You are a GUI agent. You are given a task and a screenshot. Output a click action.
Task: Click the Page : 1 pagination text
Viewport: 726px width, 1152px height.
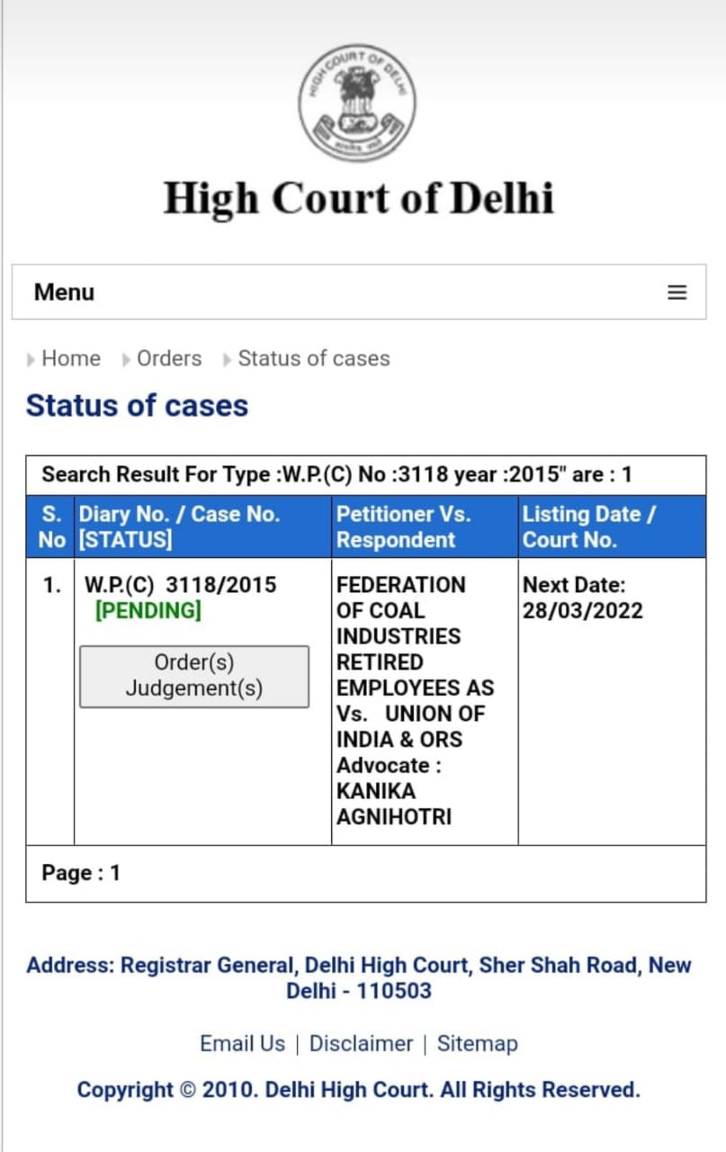(x=81, y=873)
